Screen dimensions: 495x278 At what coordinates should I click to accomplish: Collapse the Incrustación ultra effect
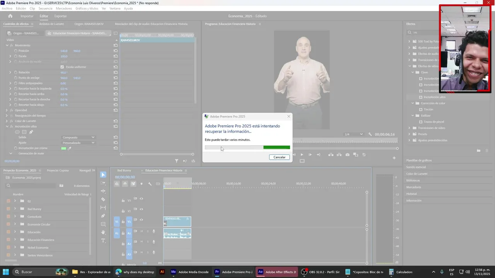[7, 126]
